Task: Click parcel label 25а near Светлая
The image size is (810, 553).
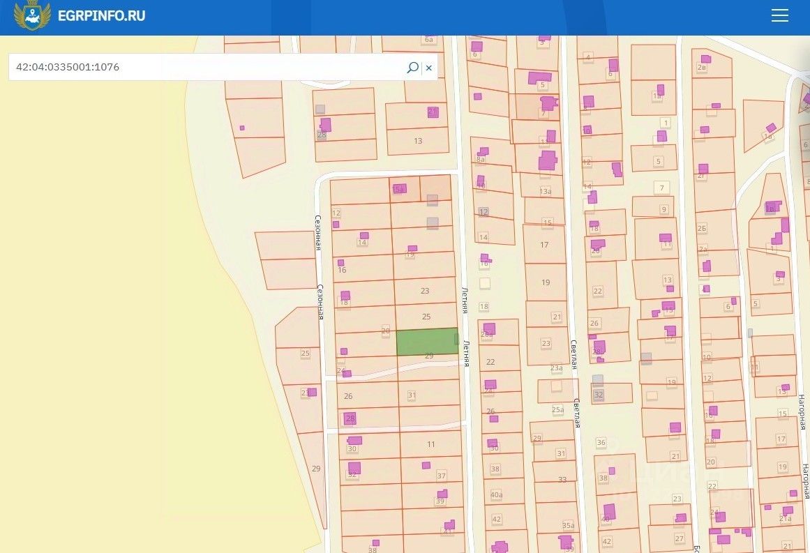Action: 558,410
